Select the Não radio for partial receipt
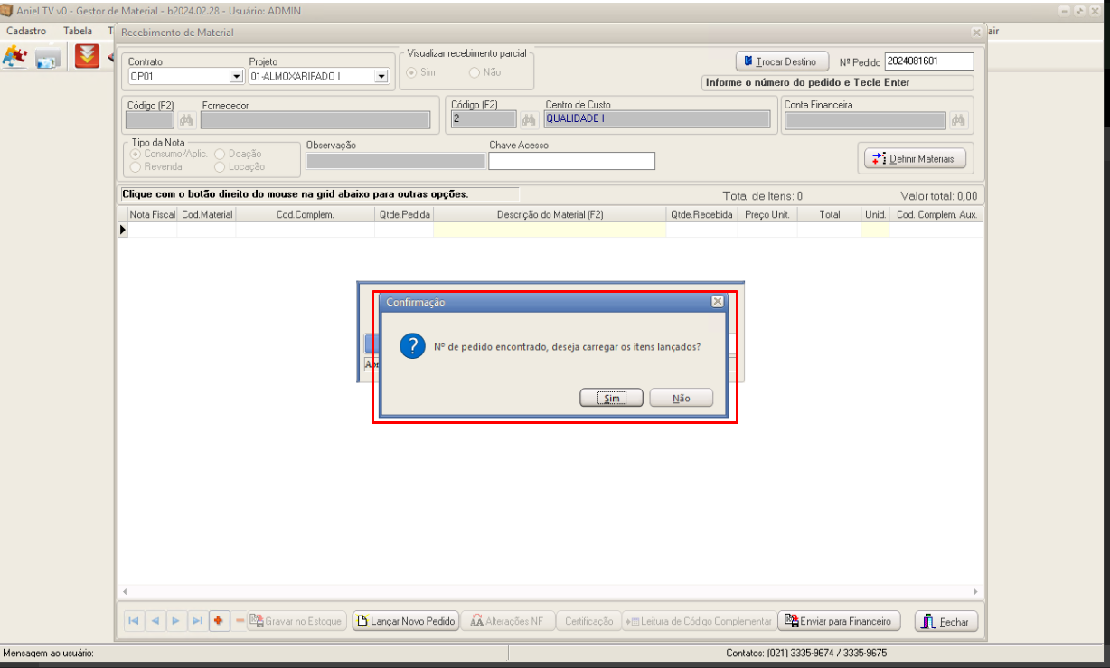 pyautogui.click(x=475, y=72)
